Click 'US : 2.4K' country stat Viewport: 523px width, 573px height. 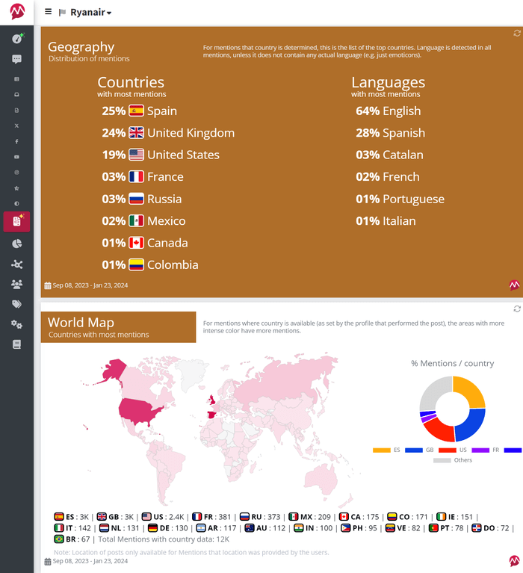point(163,517)
